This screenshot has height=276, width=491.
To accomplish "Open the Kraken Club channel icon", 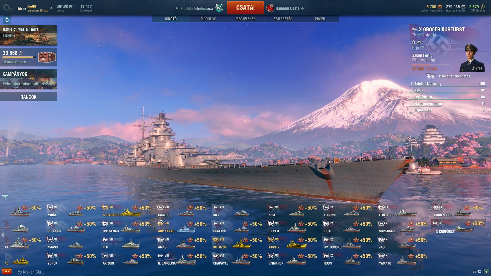I will click(x=19, y=272).
